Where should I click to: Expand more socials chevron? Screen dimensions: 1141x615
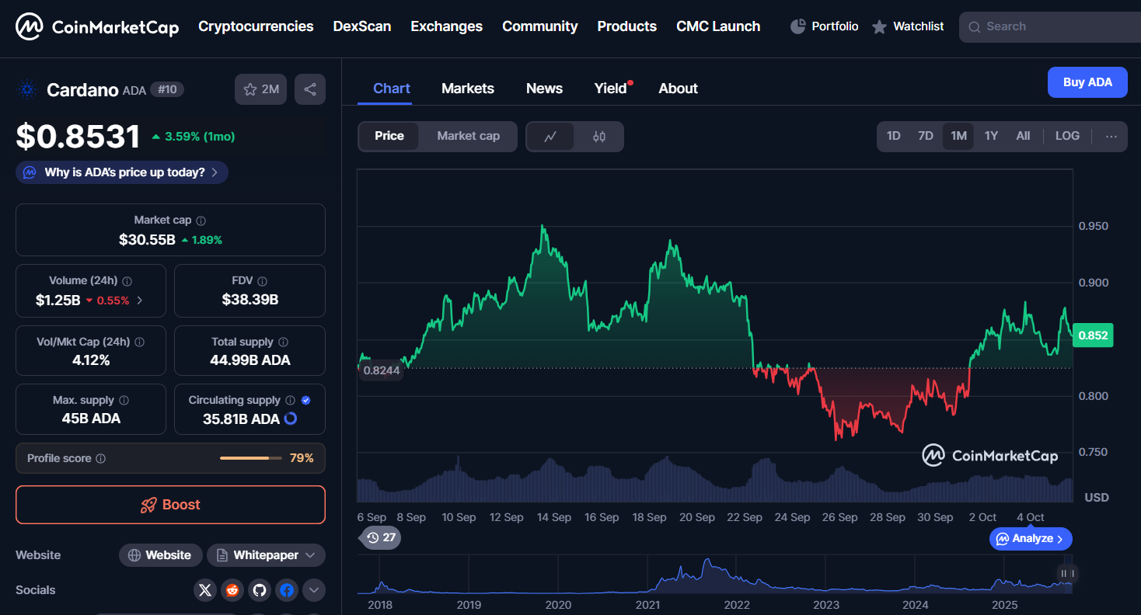pyautogui.click(x=314, y=590)
